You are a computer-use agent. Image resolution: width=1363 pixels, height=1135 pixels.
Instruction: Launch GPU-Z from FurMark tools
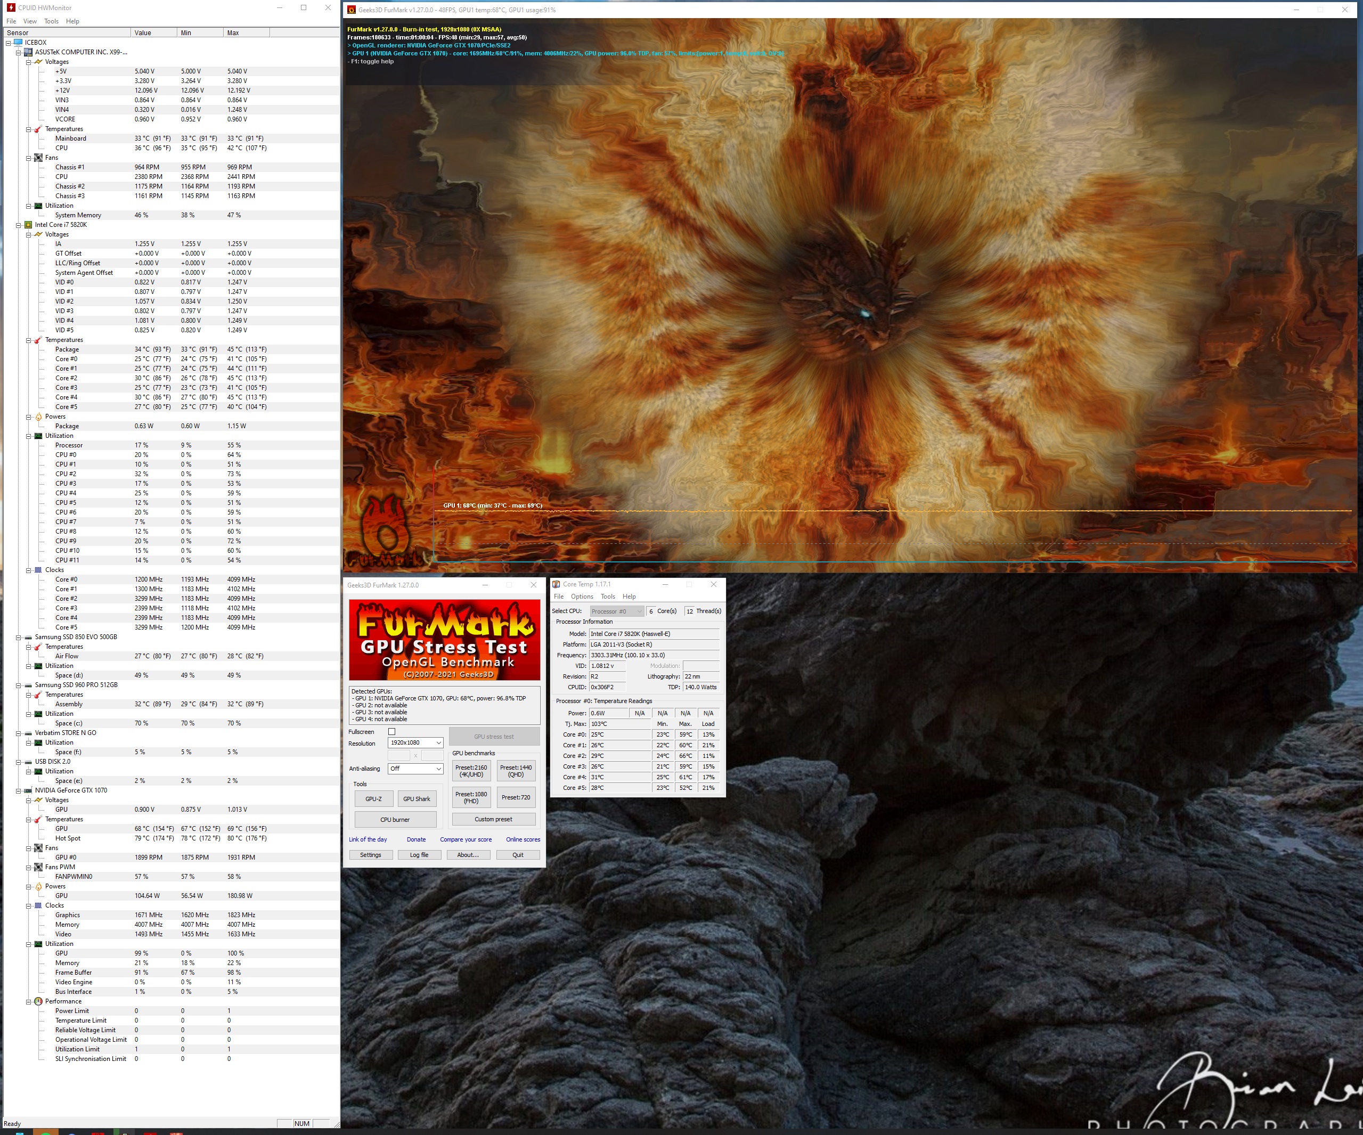pyautogui.click(x=374, y=799)
